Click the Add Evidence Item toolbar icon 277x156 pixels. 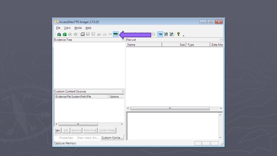coord(59,34)
